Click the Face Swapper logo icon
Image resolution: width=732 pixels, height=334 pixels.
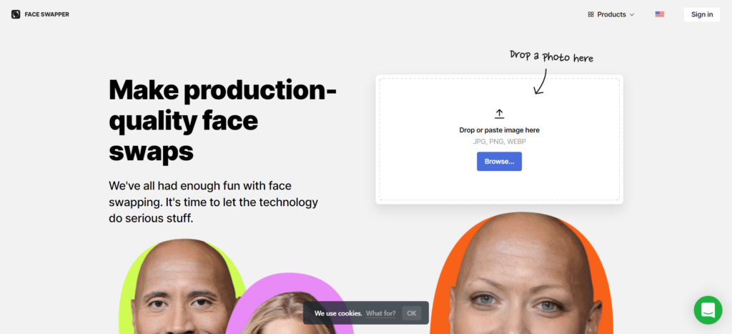tap(16, 14)
